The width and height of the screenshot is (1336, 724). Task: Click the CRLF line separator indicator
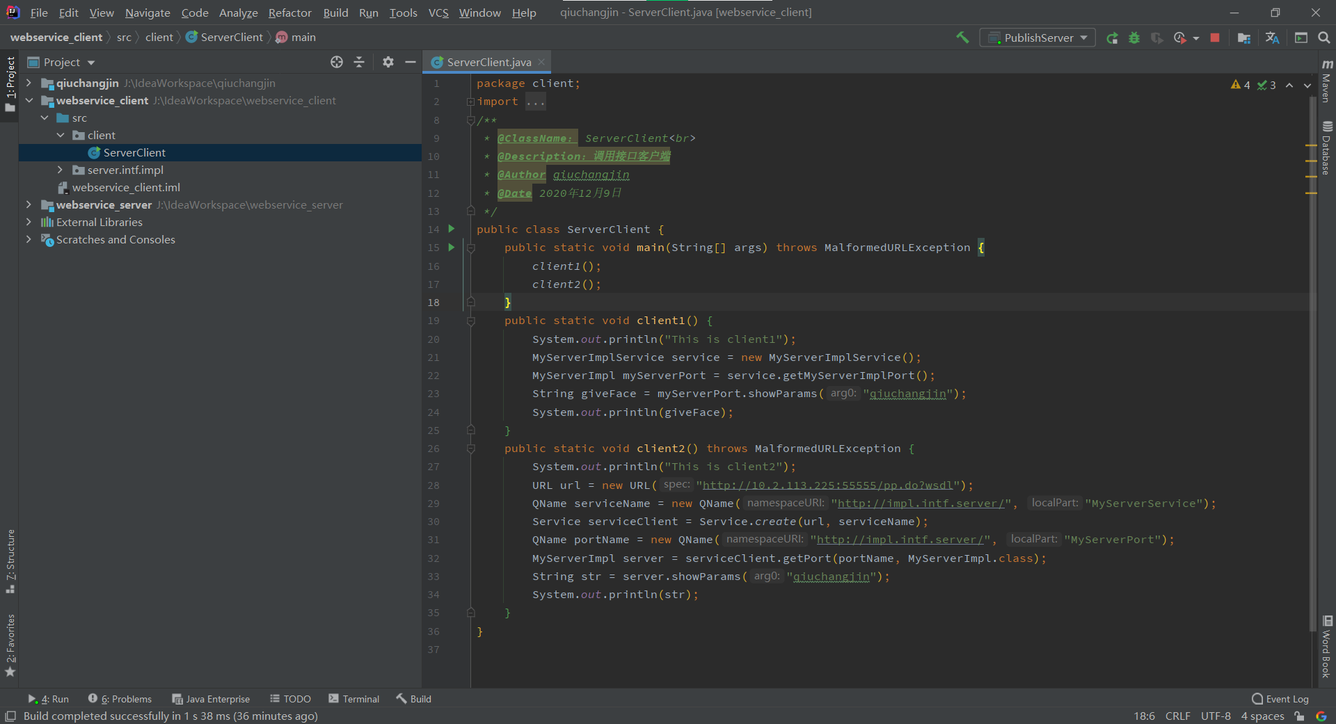tap(1177, 716)
